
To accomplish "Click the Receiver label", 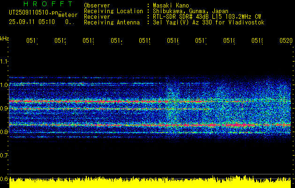I will point(97,17).
